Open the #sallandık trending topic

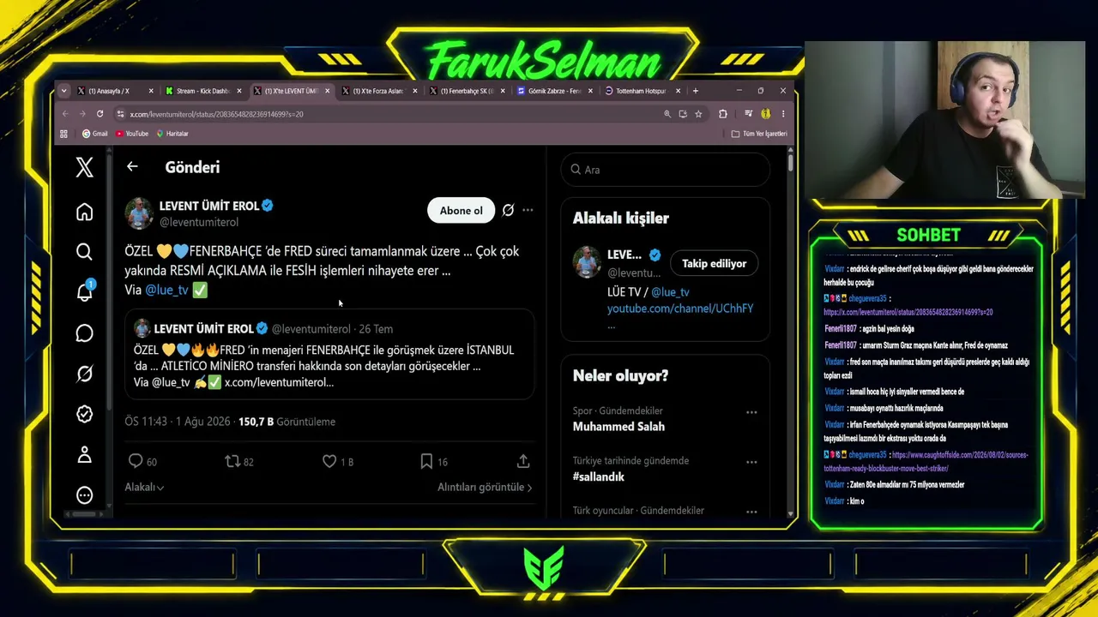point(599,476)
